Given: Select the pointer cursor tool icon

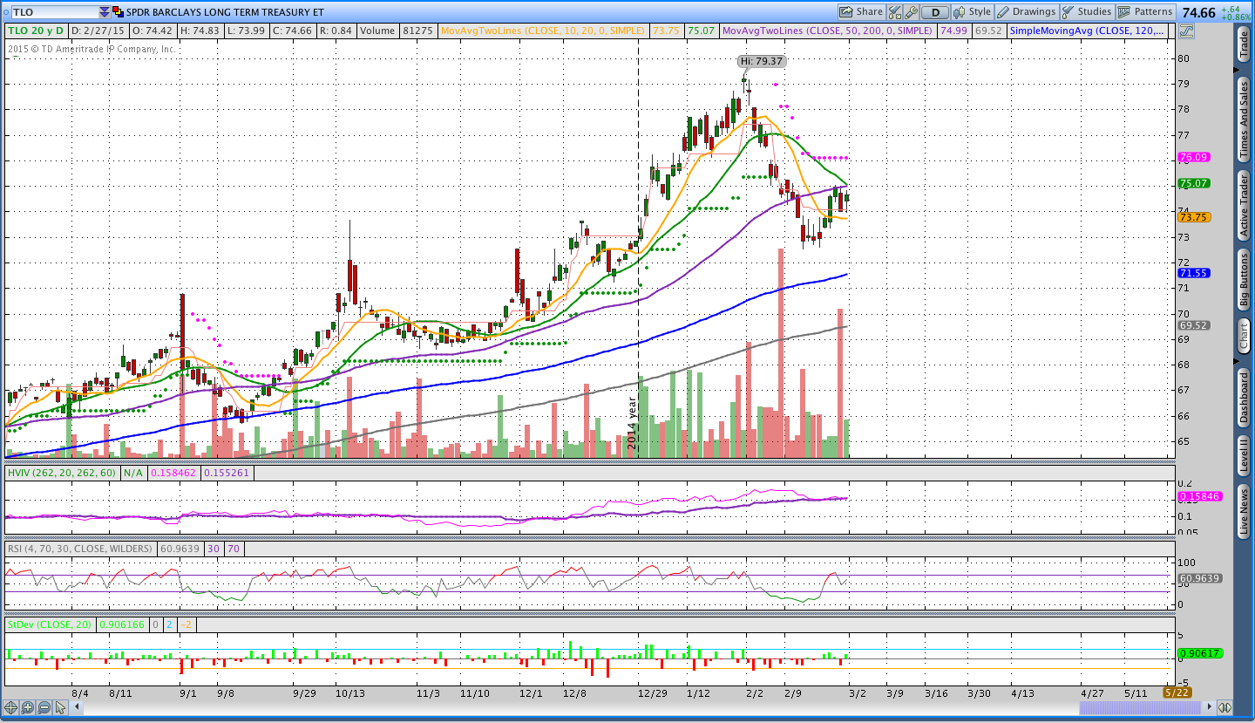Looking at the screenshot, I should click(60, 707).
